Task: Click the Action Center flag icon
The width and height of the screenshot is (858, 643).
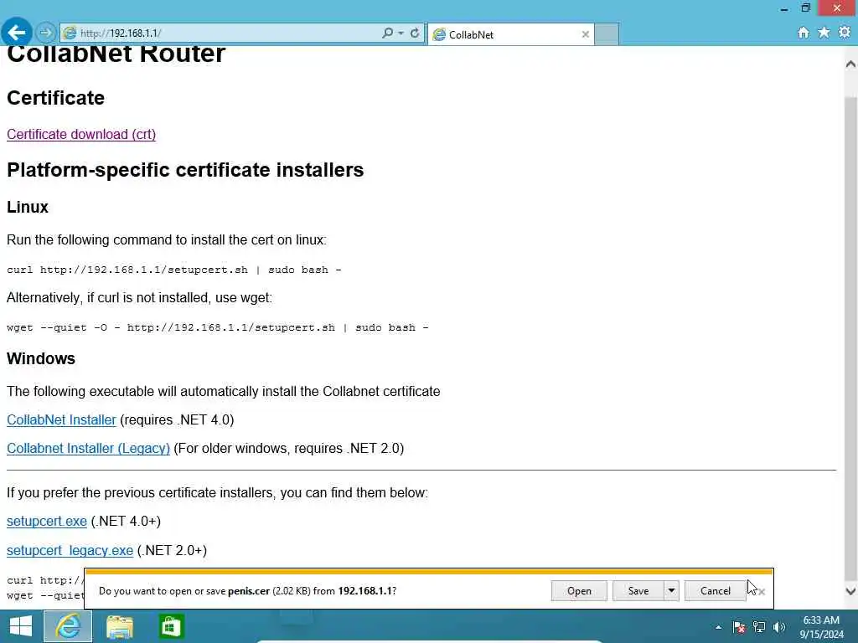Action: (x=739, y=627)
